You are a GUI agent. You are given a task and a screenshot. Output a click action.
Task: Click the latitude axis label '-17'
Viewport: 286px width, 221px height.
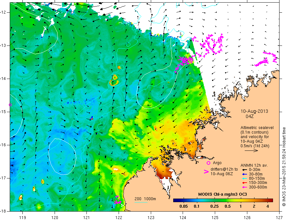[x=3, y=178]
